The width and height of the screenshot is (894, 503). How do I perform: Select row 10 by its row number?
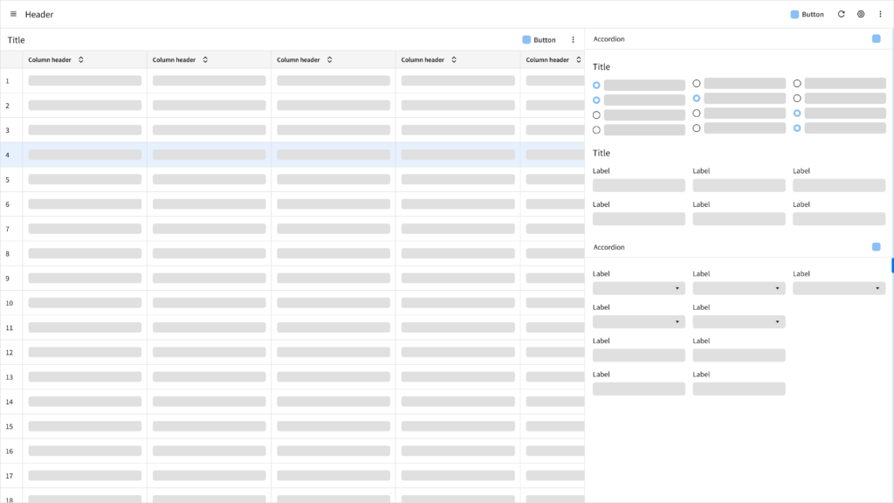(9, 303)
